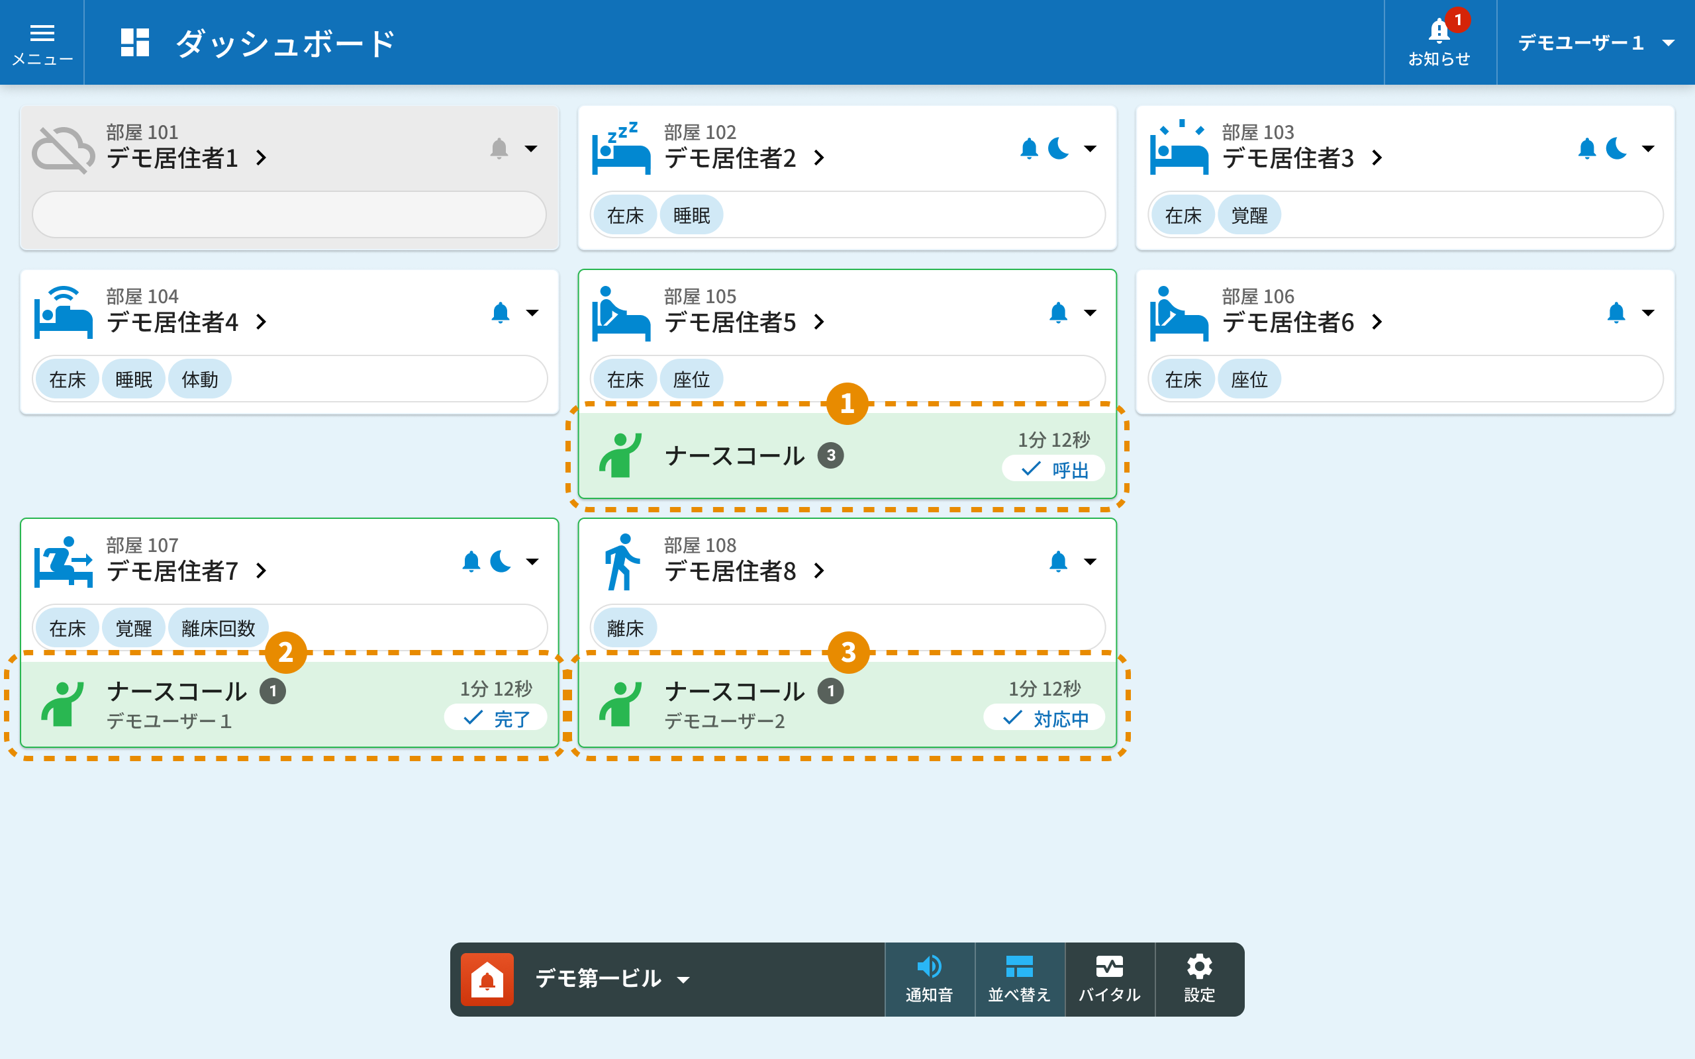The width and height of the screenshot is (1695, 1059).
Task: Click the red alarm home icon
Action: pyautogui.click(x=487, y=979)
